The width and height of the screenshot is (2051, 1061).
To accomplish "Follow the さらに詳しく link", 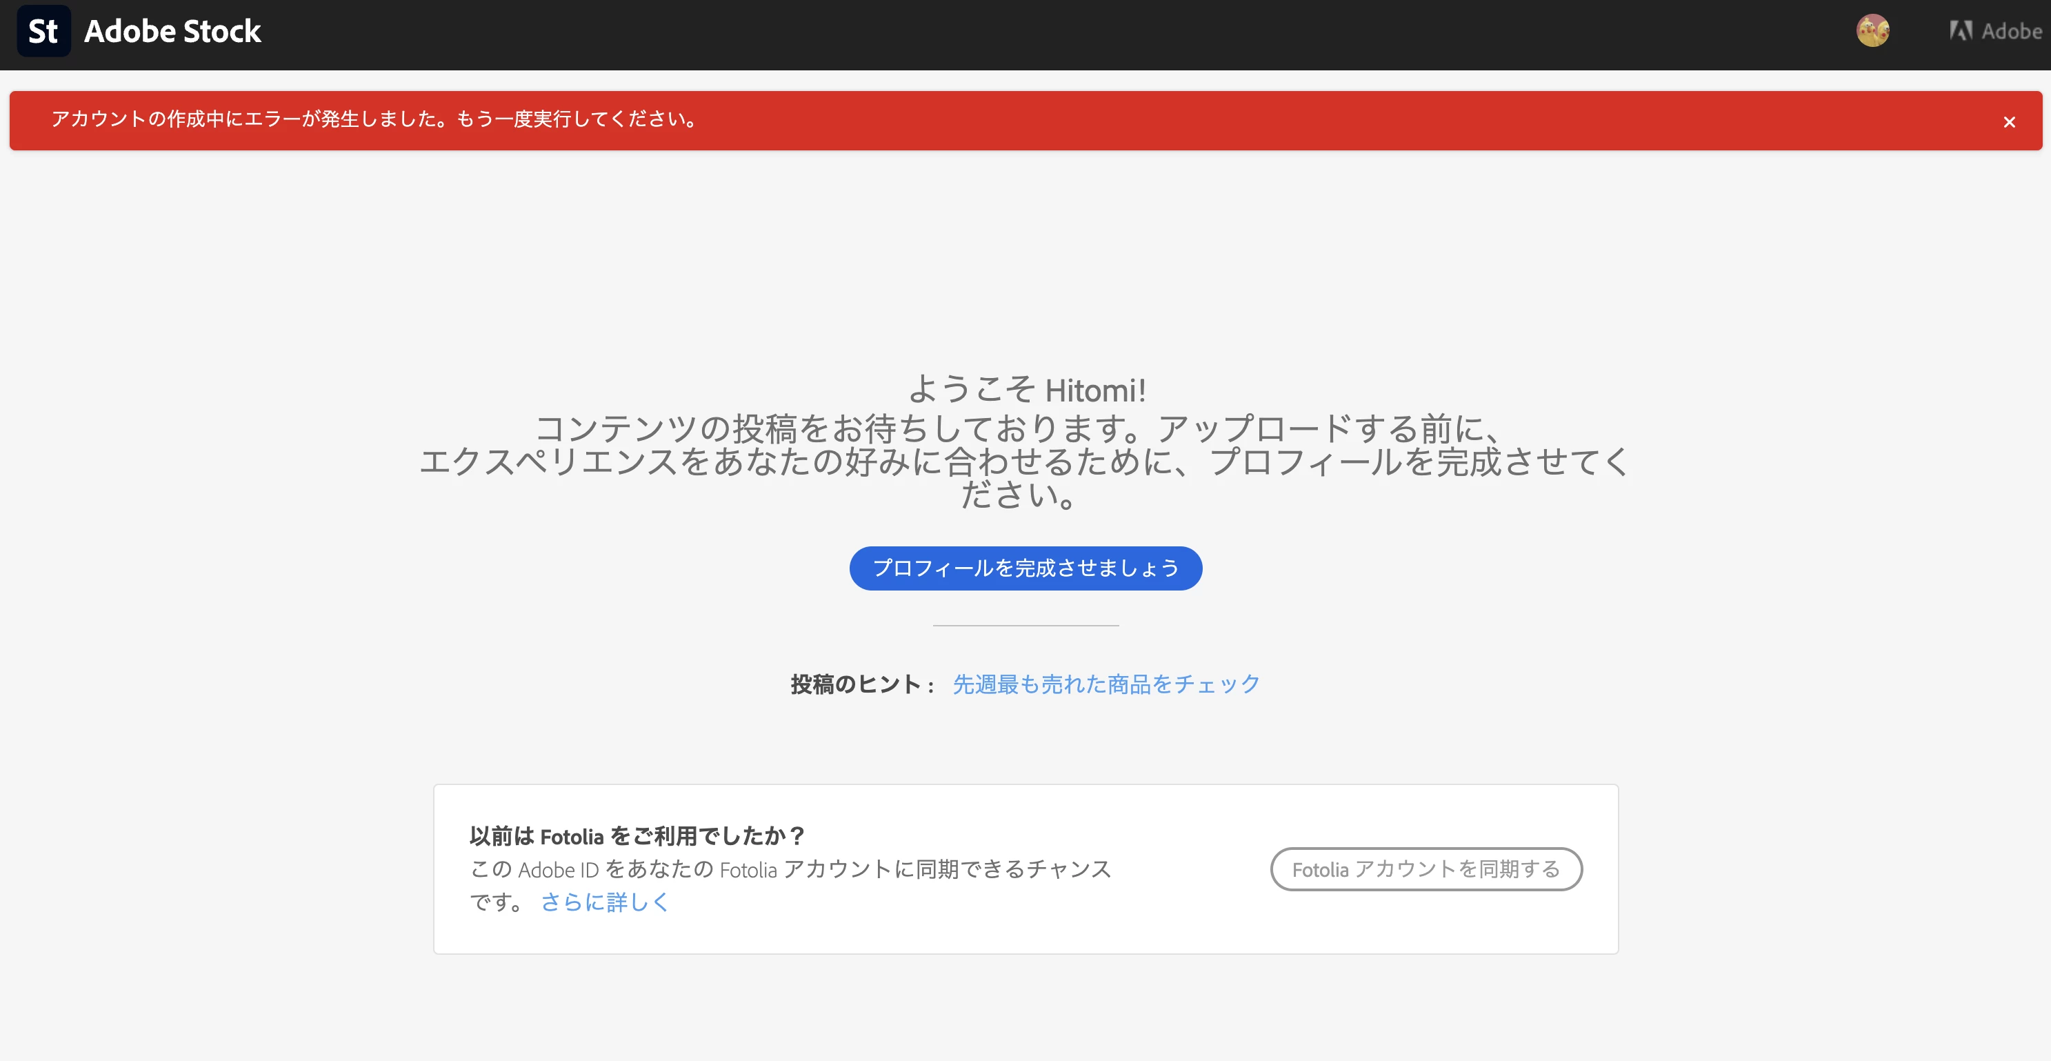I will [604, 902].
